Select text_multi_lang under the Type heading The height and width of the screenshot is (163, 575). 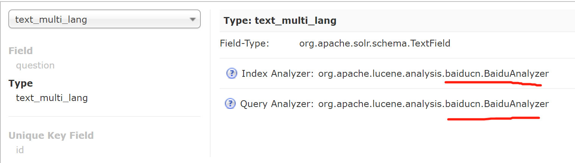52,98
